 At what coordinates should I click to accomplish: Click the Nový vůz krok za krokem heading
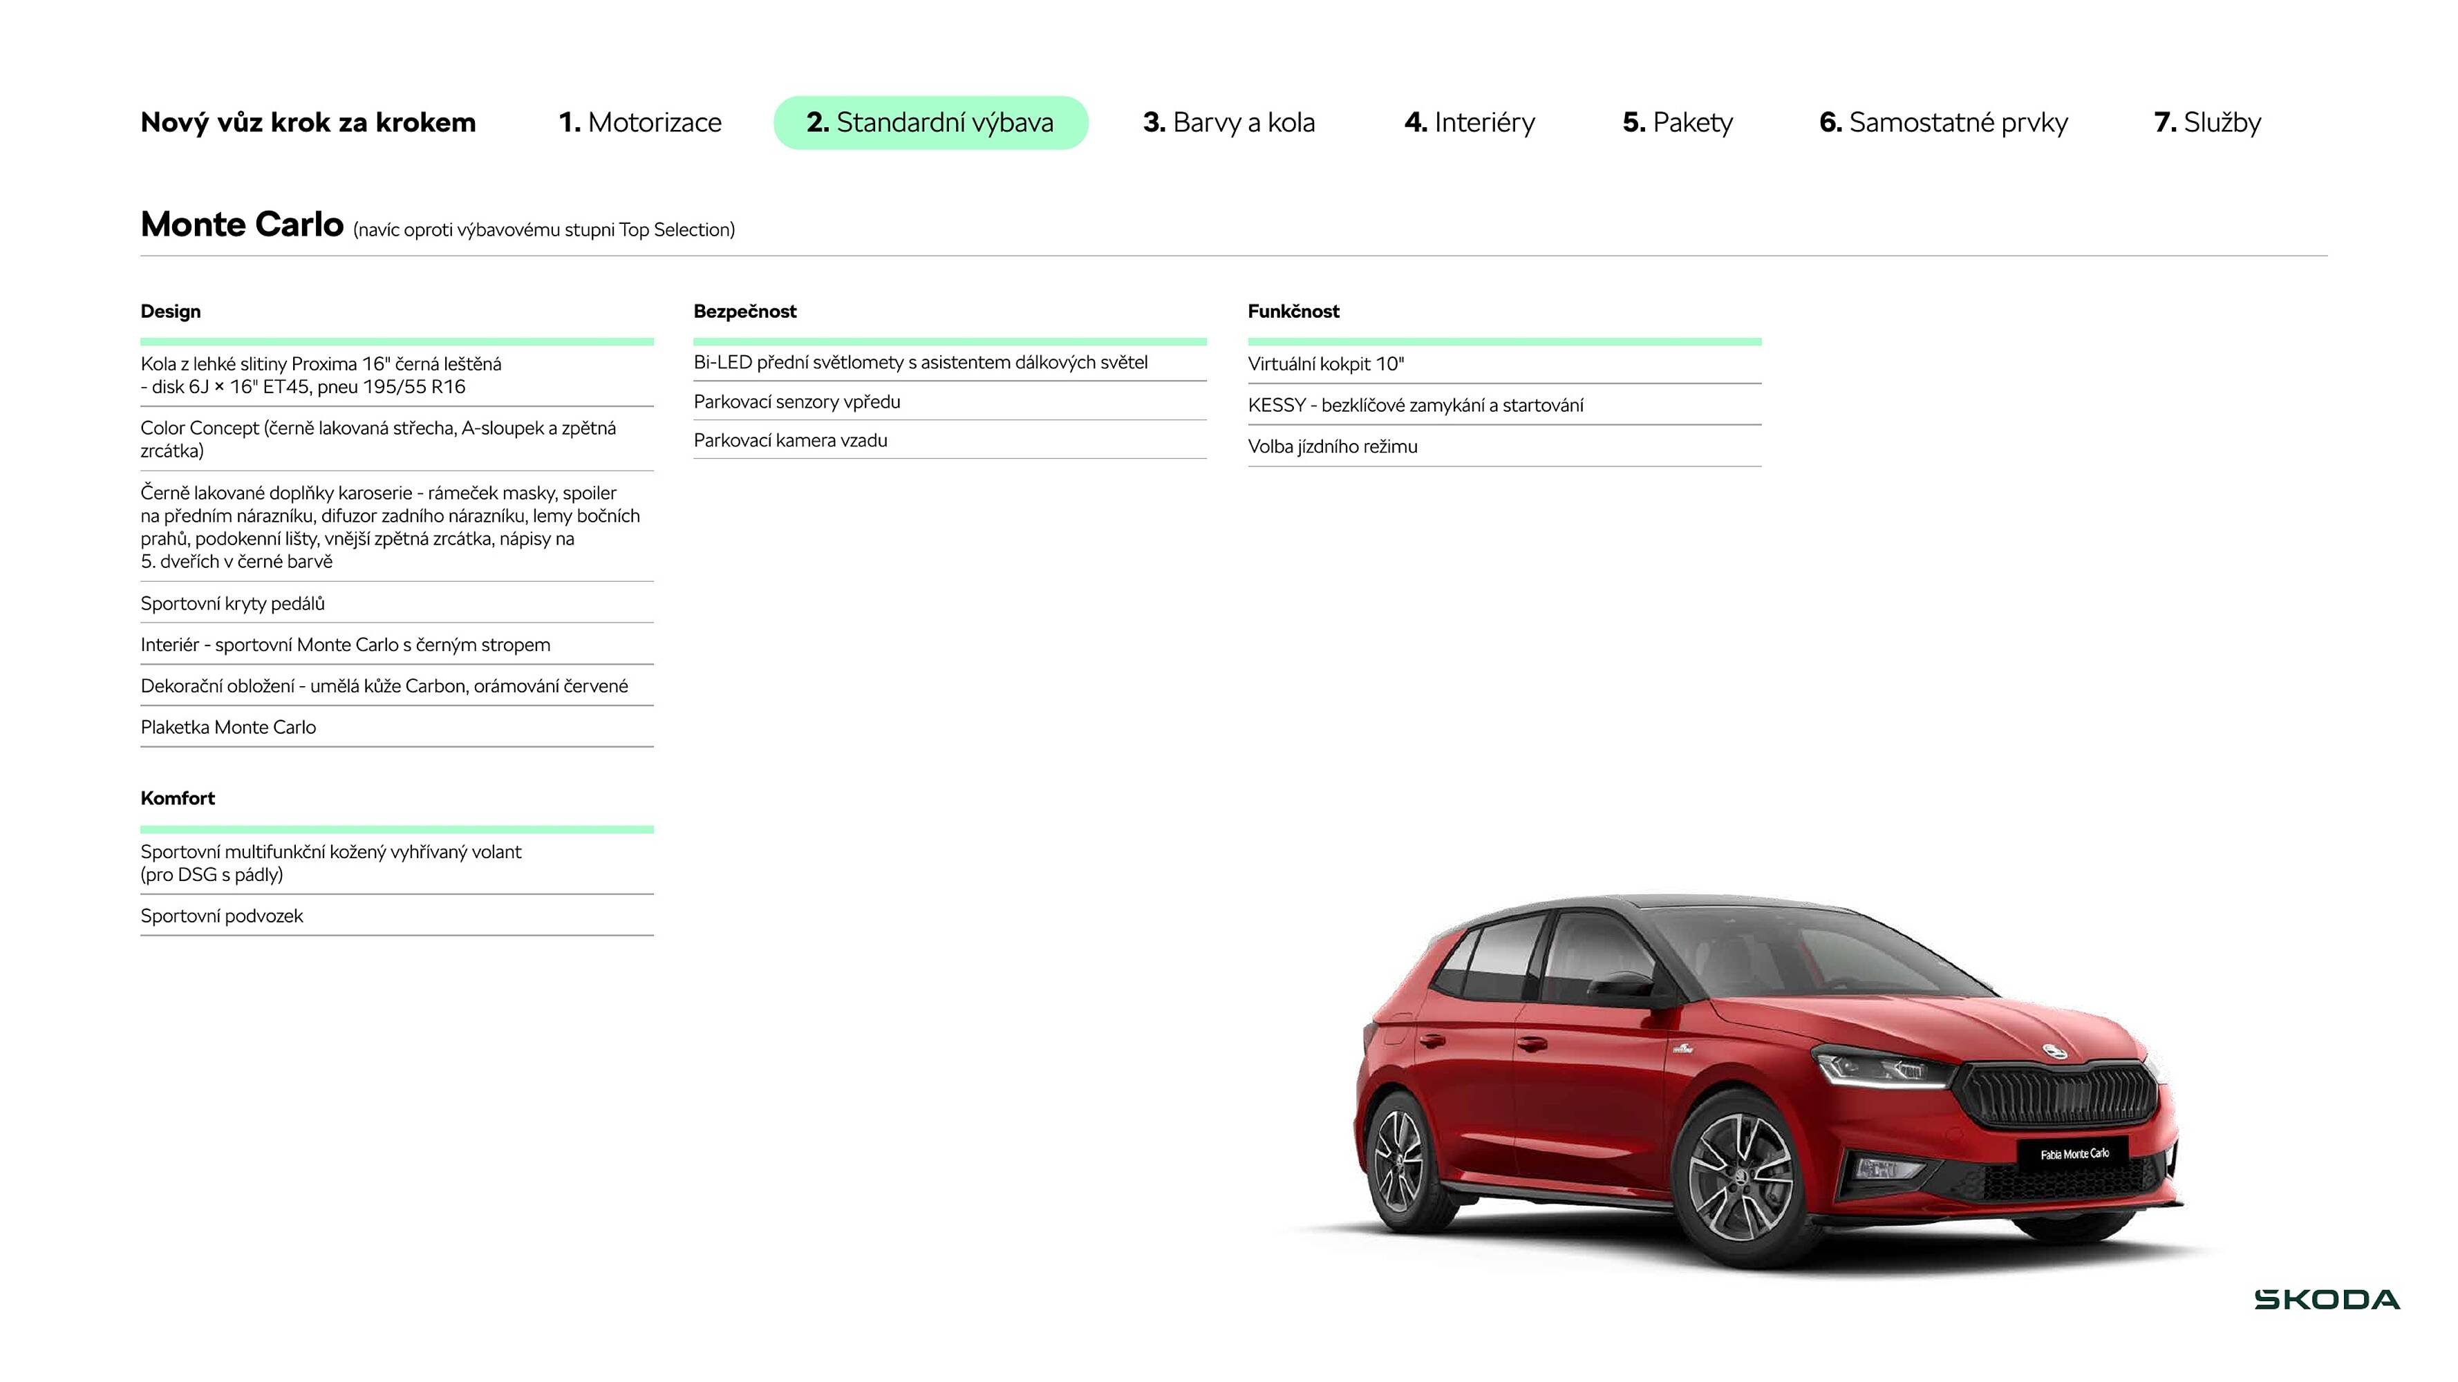(307, 122)
